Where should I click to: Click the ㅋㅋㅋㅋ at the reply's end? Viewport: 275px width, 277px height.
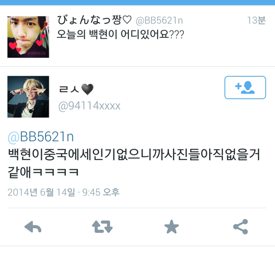click(56, 172)
